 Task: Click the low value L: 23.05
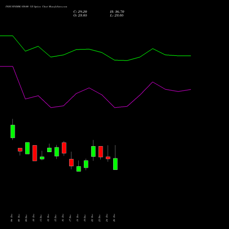point(117,16)
